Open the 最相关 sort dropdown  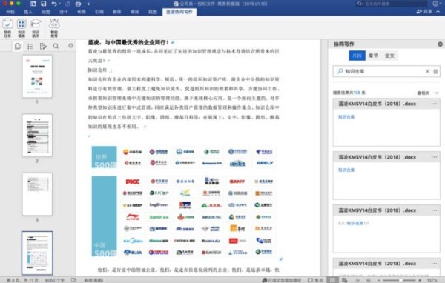428,93
